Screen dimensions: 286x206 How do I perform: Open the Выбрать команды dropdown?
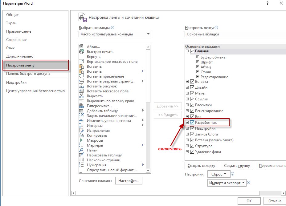pos(115,34)
